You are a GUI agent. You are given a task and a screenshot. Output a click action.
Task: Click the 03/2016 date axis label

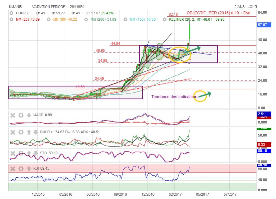(x=66, y=194)
